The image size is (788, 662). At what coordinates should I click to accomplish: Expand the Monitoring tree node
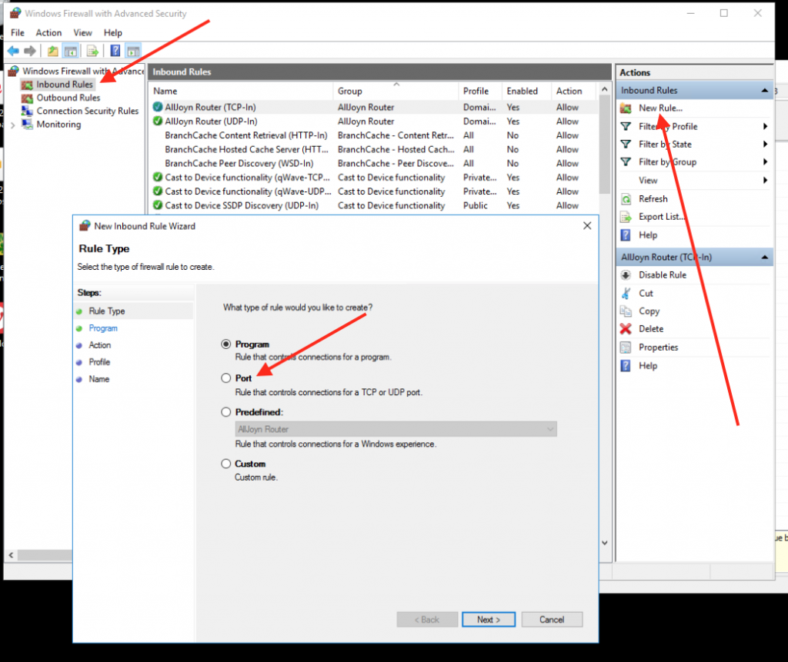[12, 125]
